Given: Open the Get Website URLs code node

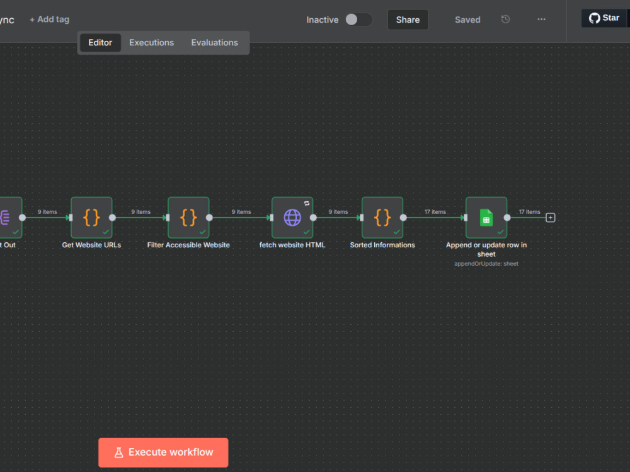Looking at the screenshot, I should click(91, 218).
